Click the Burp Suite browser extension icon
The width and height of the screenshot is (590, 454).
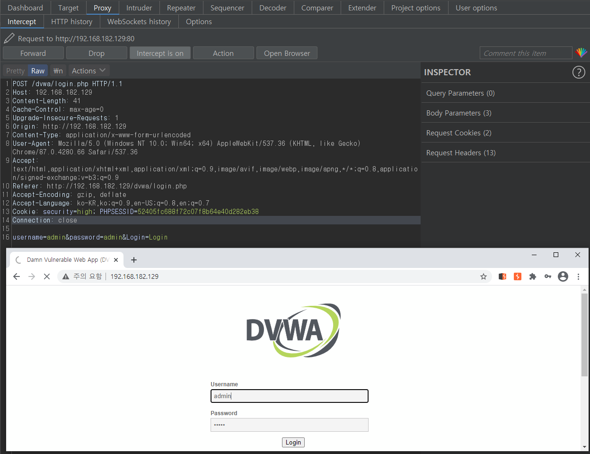tap(502, 276)
